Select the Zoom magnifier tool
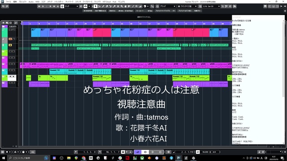 click(122, 6)
